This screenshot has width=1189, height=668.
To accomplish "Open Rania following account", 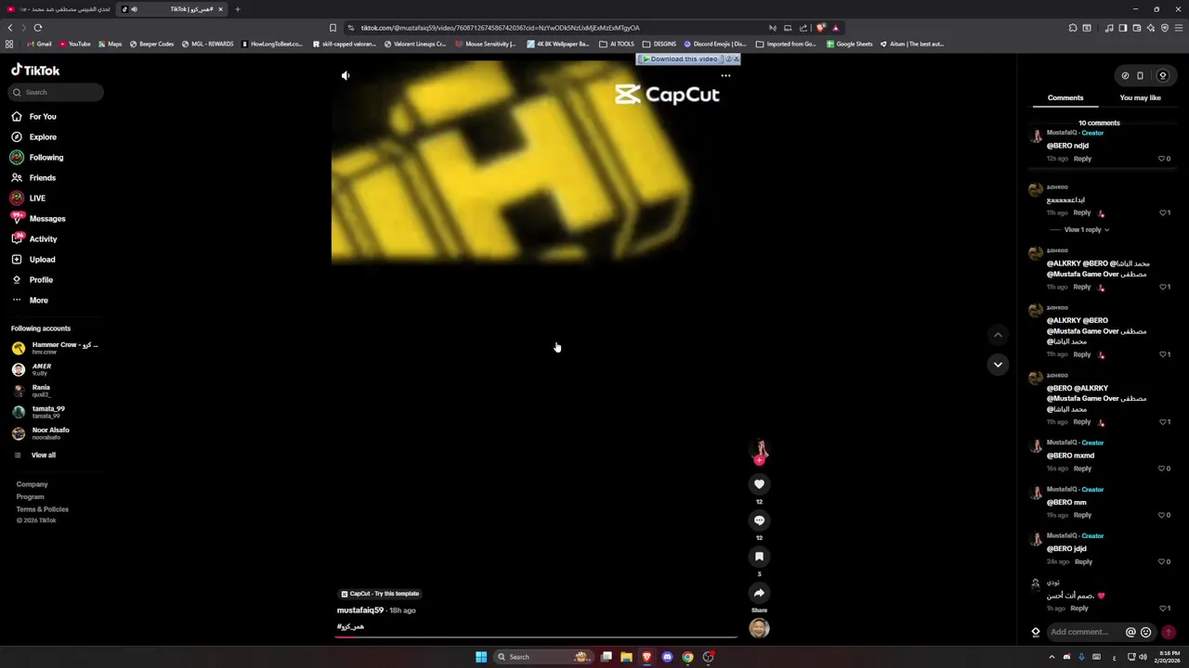I will [x=32, y=391].
